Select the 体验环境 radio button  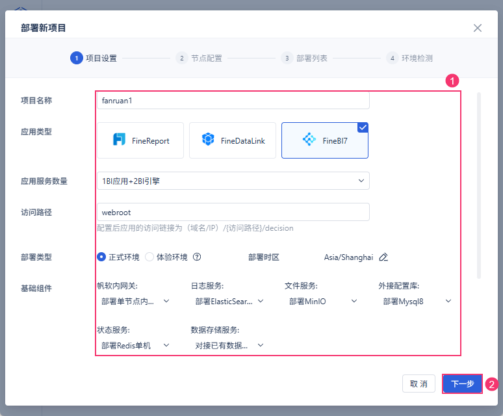coord(149,257)
